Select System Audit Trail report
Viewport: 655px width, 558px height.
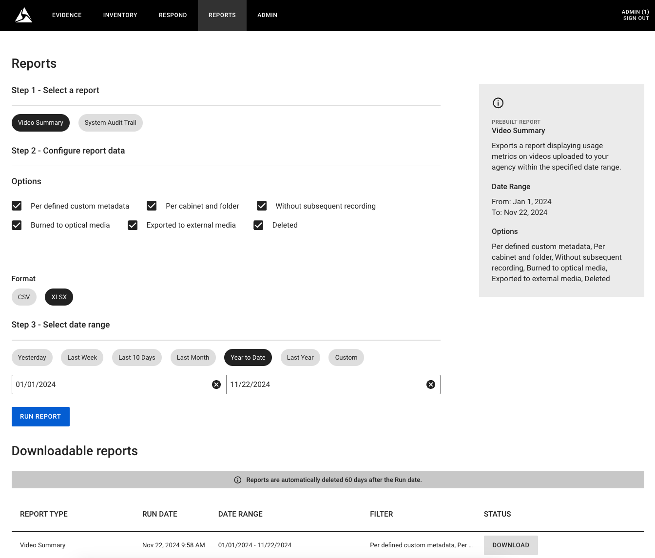(111, 123)
